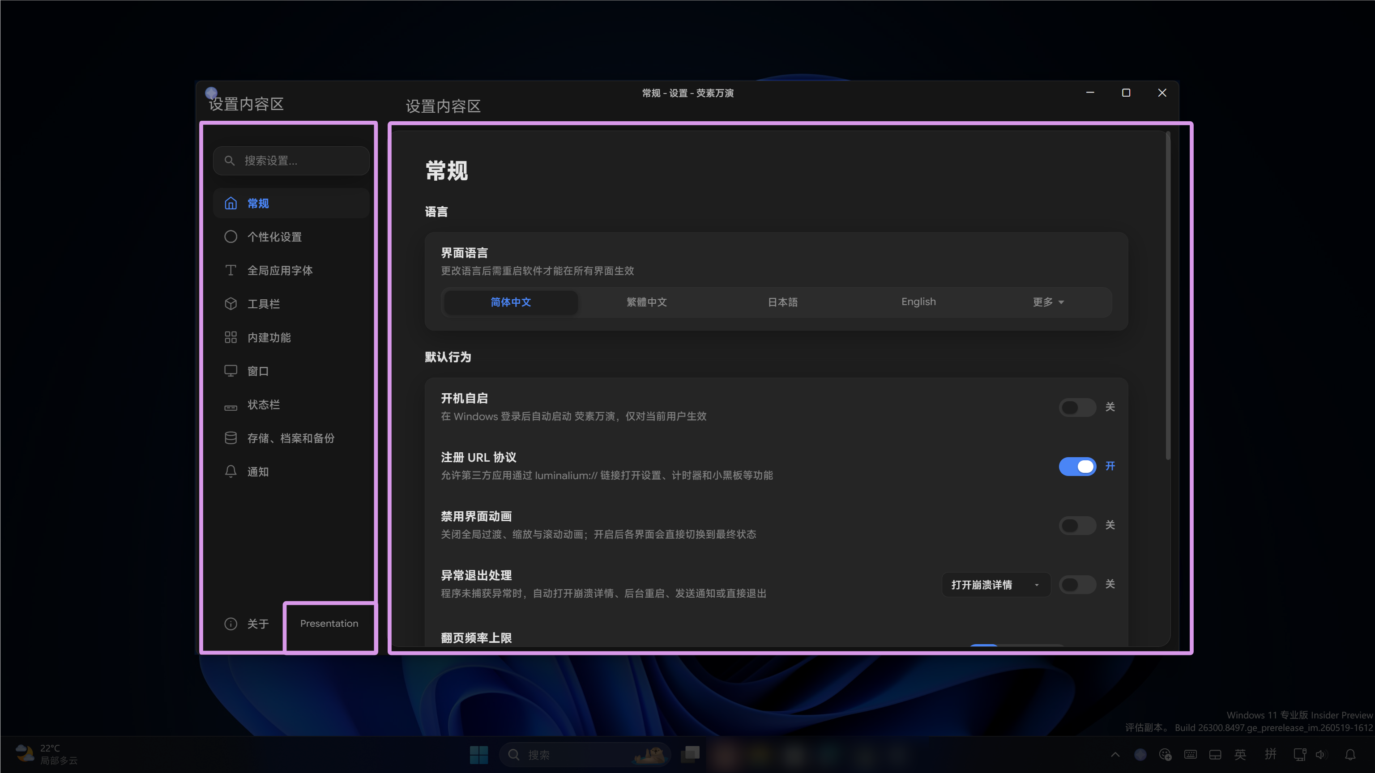
Task: Click the 存储、档案和备份 database icon
Action: tap(231, 438)
